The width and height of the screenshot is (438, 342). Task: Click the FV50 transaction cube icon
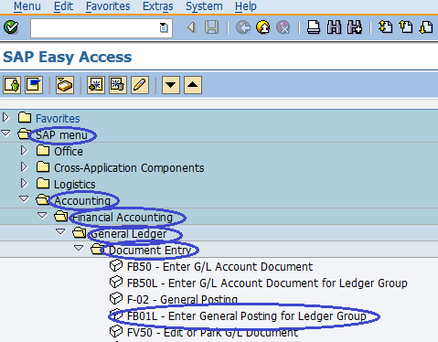(x=116, y=331)
